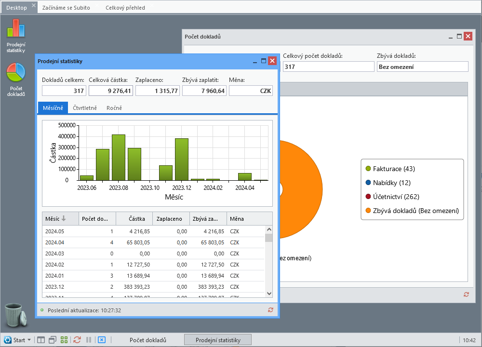The width and height of the screenshot is (482, 347).
Task: Click the cascade windows taskbar icon
Action: [x=53, y=340]
